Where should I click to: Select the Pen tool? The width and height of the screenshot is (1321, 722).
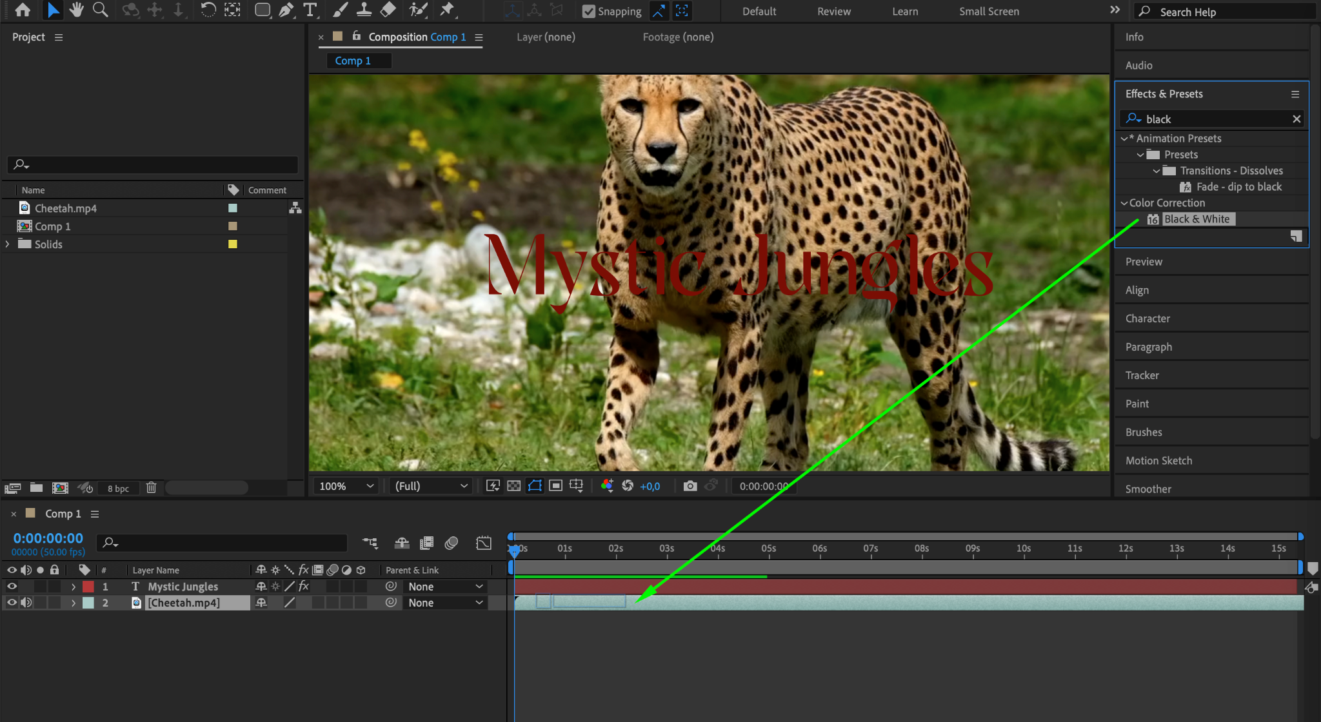pyautogui.click(x=286, y=10)
